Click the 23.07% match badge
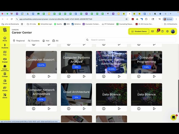 pos(41,65)
